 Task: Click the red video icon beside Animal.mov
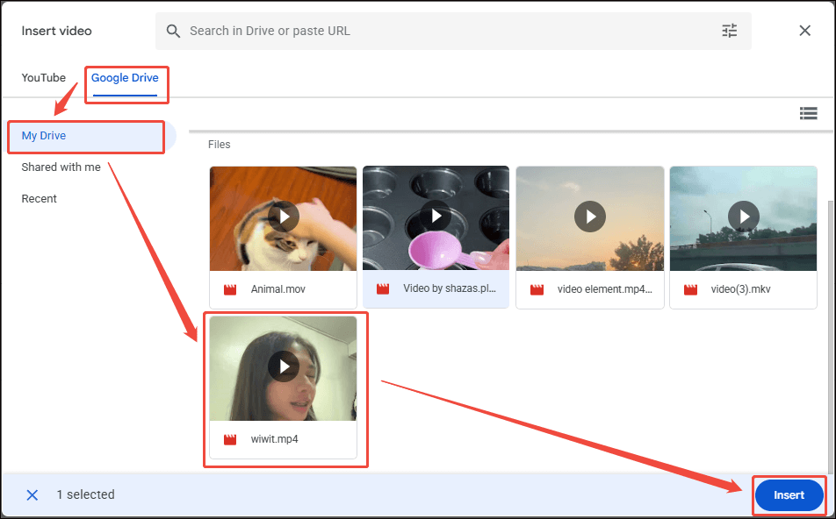pos(230,289)
